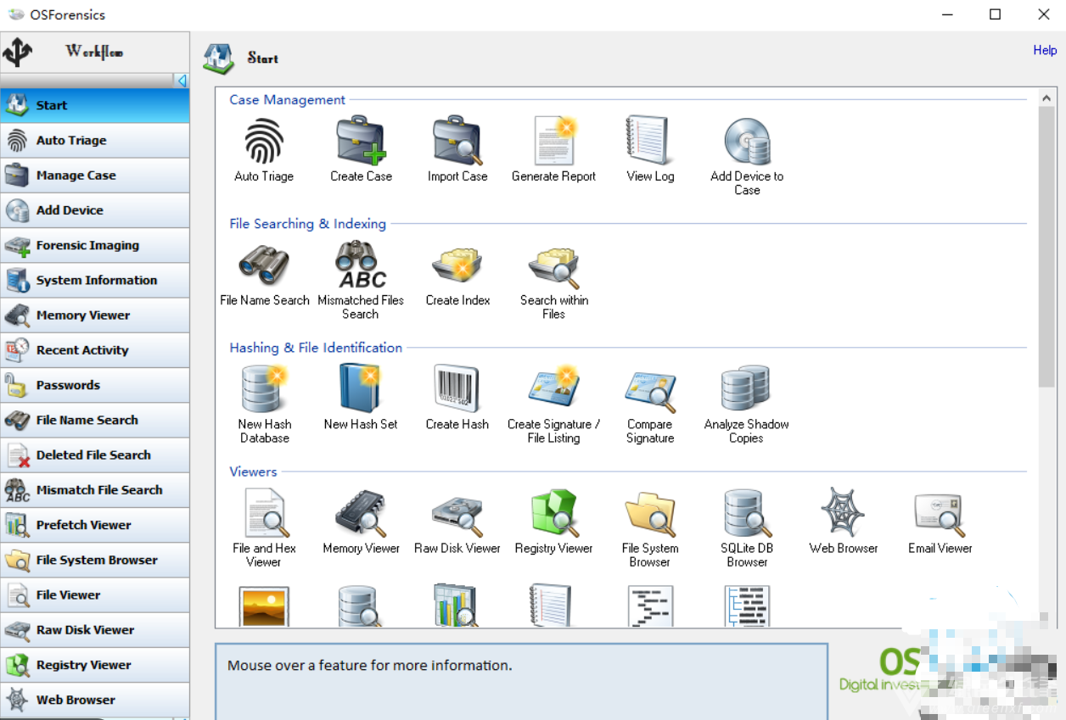
Task: Launch the Generate Report icon
Action: [554, 141]
